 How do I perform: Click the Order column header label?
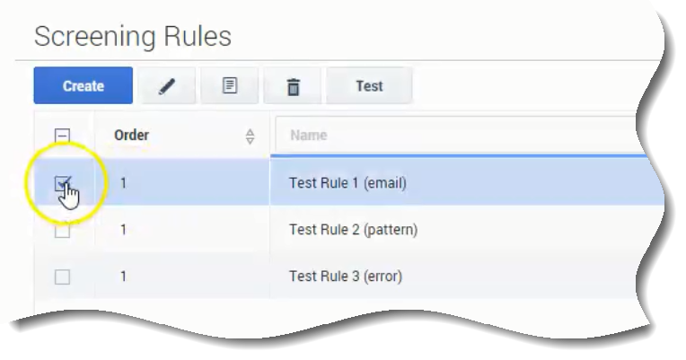(132, 136)
